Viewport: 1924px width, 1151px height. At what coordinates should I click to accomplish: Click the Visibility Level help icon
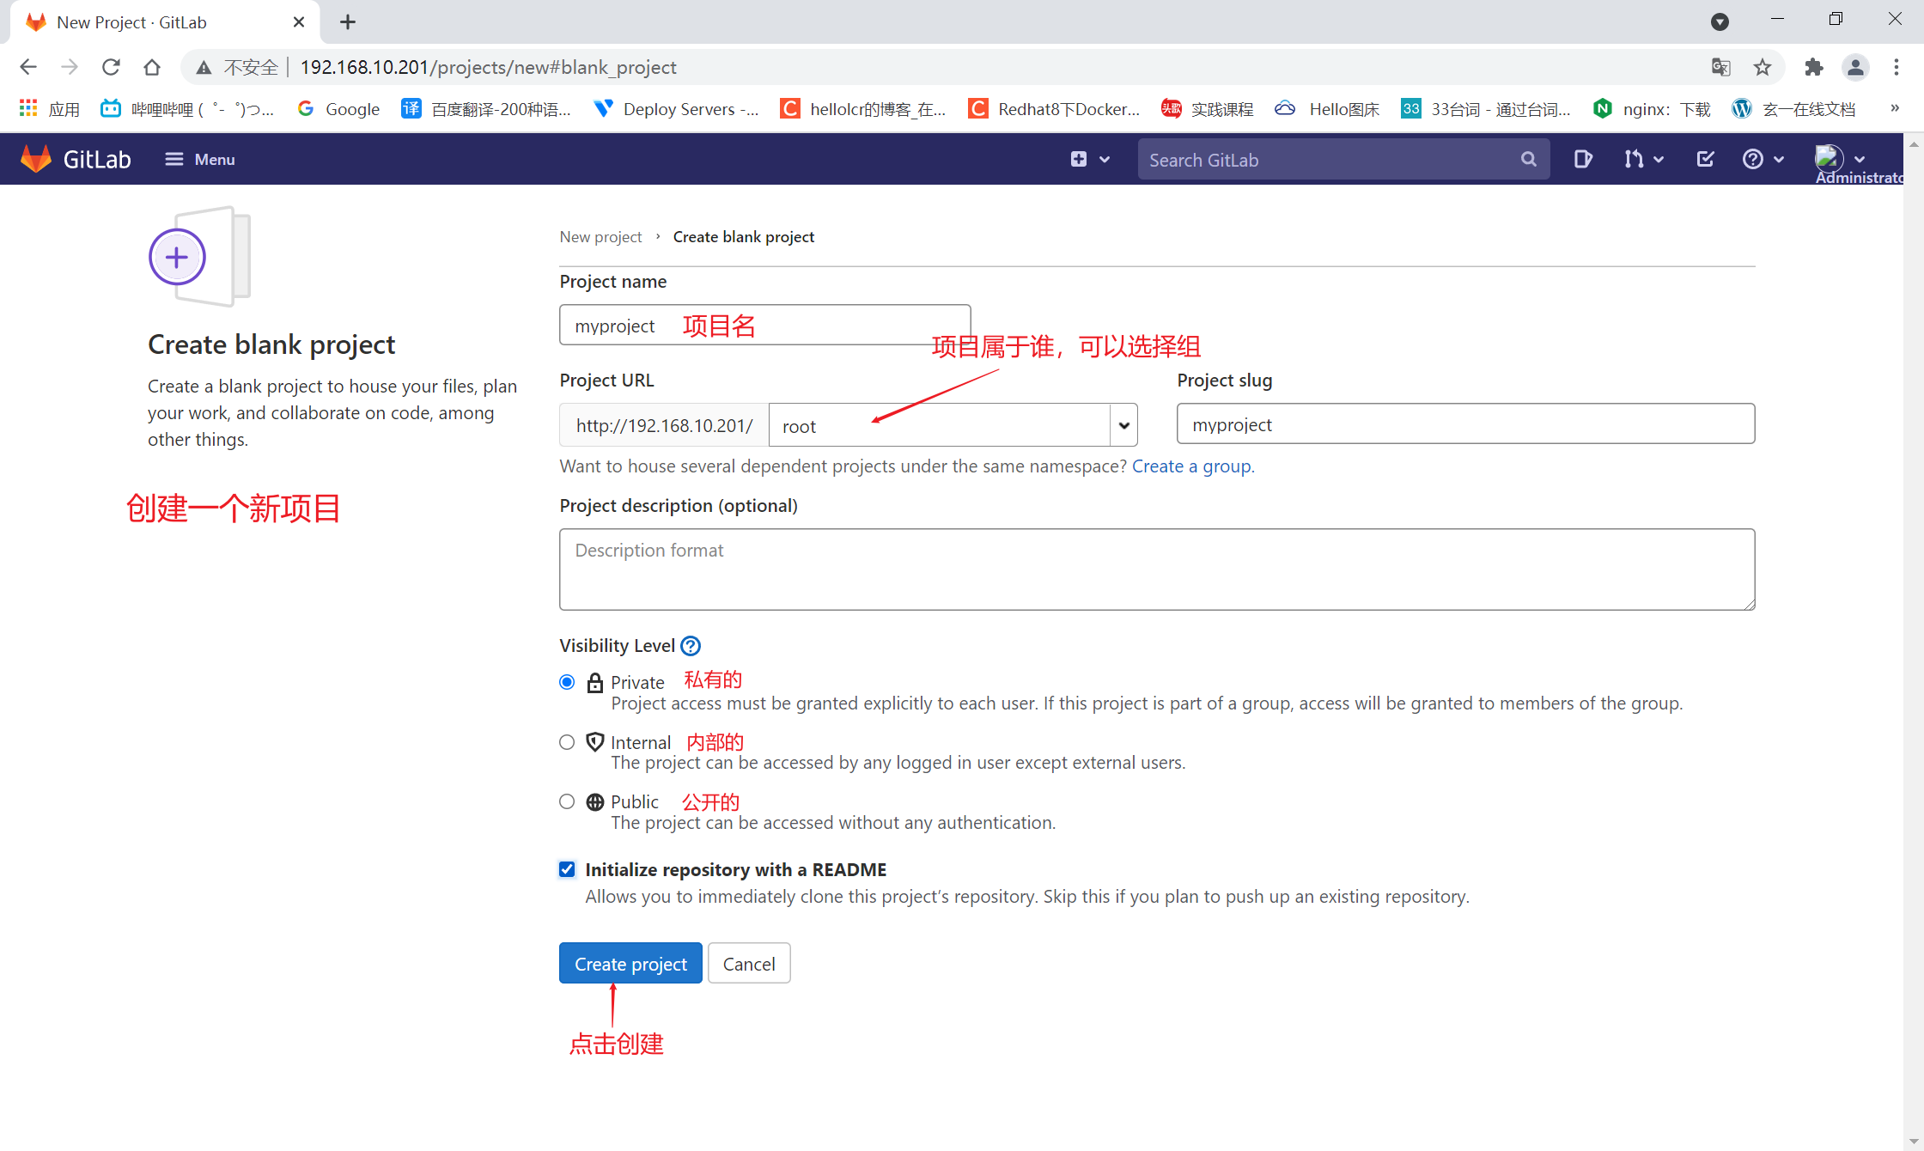click(x=691, y=646)
